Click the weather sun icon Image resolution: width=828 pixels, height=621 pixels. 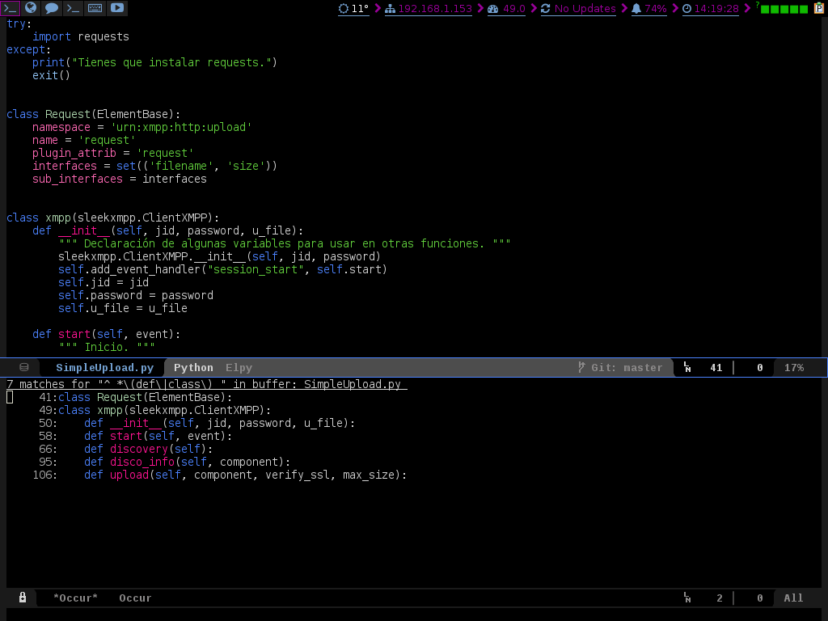point(343,8)
